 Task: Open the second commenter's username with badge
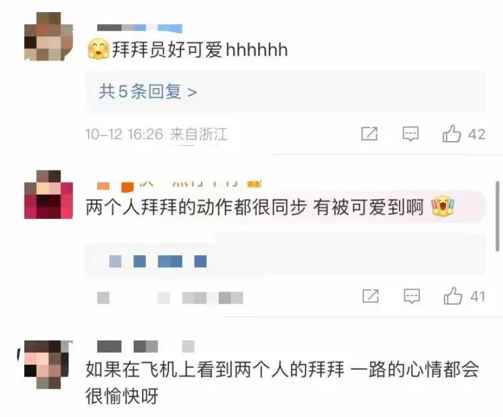point(179,185)
